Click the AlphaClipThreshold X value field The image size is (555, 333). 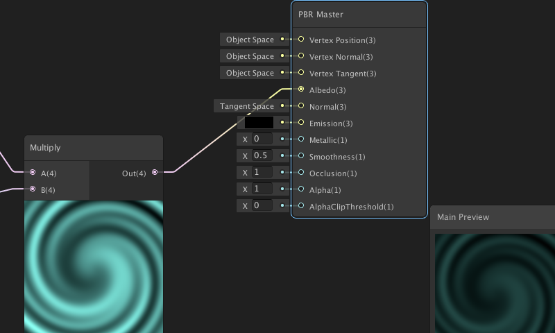[262, 205]
